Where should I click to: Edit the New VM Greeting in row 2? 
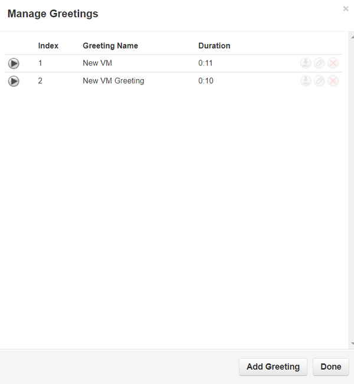319,81
